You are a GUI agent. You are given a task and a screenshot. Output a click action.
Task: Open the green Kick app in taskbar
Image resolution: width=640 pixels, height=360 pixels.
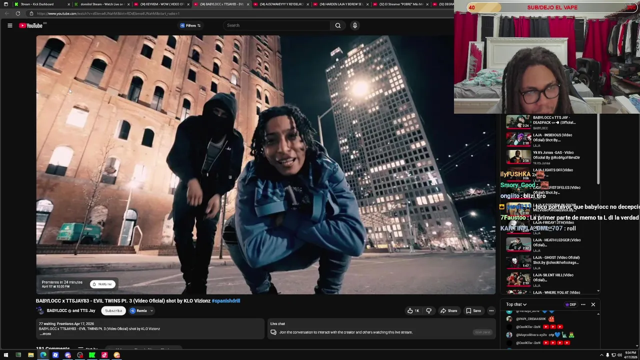coord(92,355)
